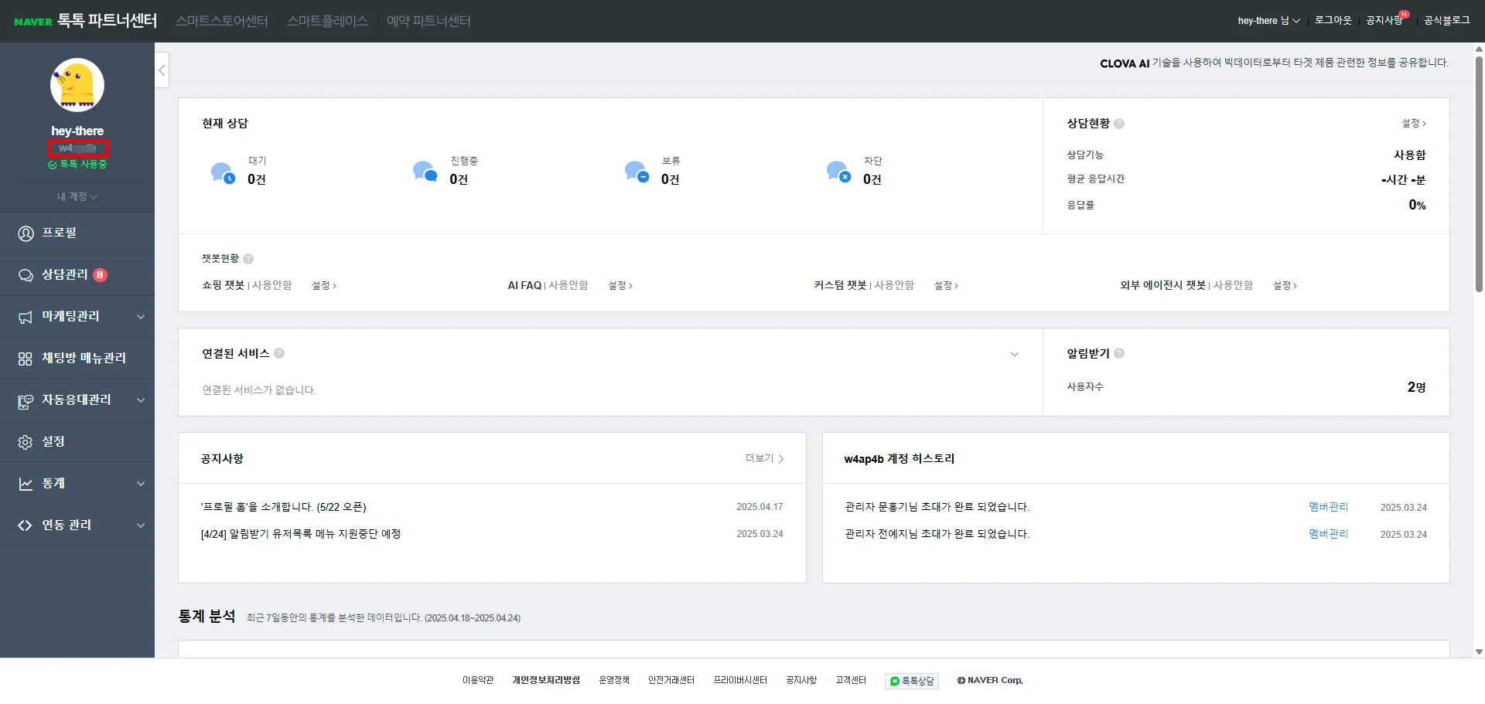Viewport: 1485px width, 704px height.
Task: Expand the 연결된 서비스 panel chevron
Action: tap(1015, 355)
